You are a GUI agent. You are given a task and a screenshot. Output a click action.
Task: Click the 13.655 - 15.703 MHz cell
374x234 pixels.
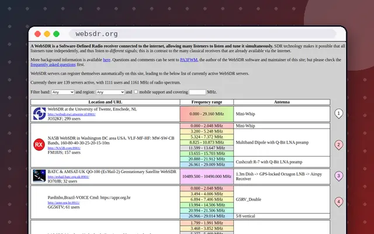pos(207,153)
